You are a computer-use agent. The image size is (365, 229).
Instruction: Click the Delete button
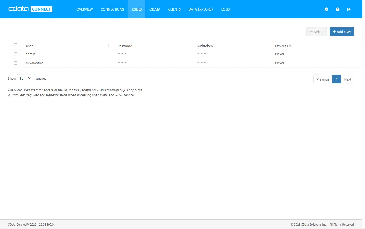[316, 32]
